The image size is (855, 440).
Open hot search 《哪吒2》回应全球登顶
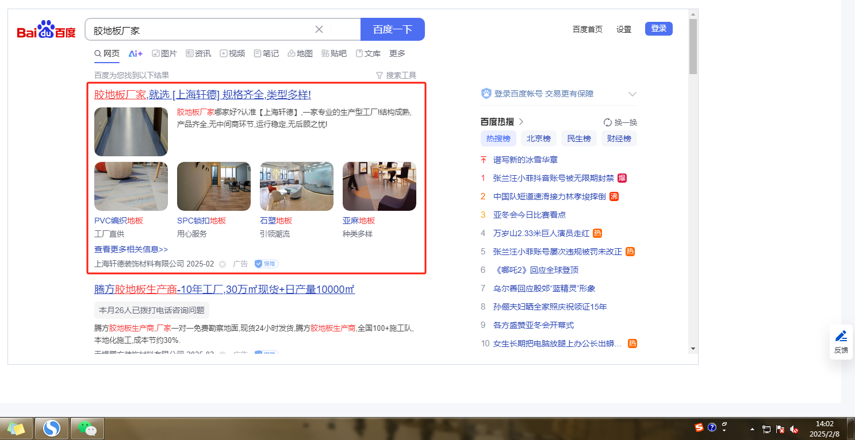[x=536, y=270]
